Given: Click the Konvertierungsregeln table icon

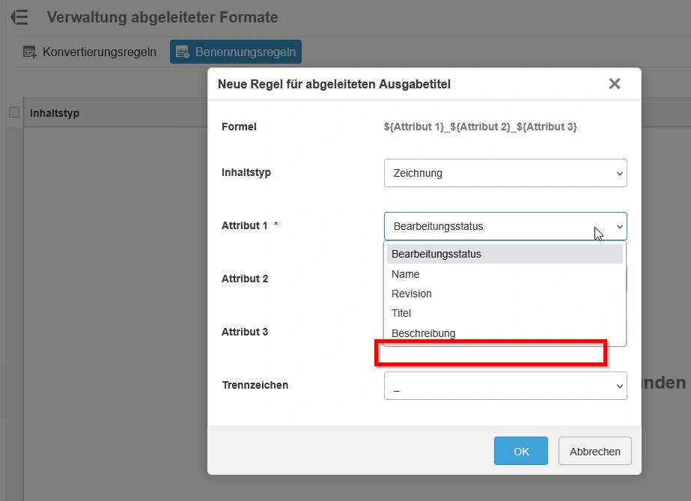Looking at the screenshot, I should coord(30,52).
